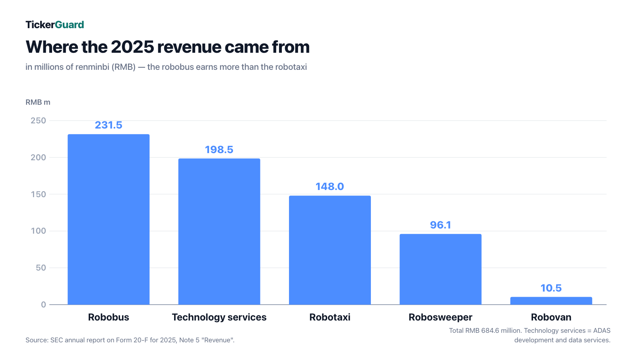Click the 'Robobus' category label
Screen dimensions: 636x357
[x=109, y=317]
